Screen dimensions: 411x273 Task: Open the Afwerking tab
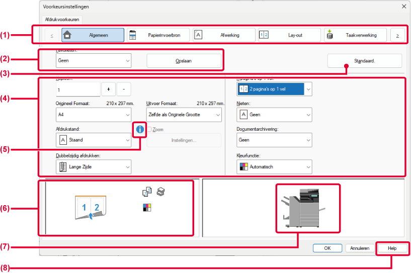point(223,35)
